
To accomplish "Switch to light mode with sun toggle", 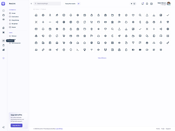I will click(132, 4).
